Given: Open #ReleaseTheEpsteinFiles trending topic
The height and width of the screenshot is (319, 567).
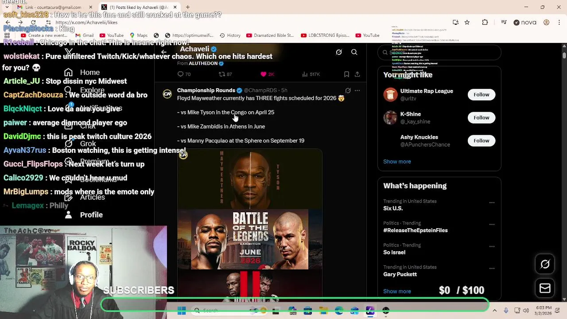Looking at the screenshot, I should pyautogui.click(x=416, y=230).
